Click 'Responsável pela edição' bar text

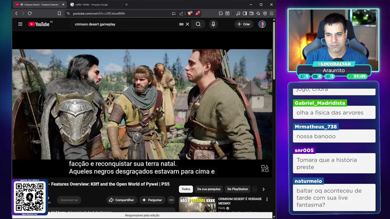pos(142,215)
